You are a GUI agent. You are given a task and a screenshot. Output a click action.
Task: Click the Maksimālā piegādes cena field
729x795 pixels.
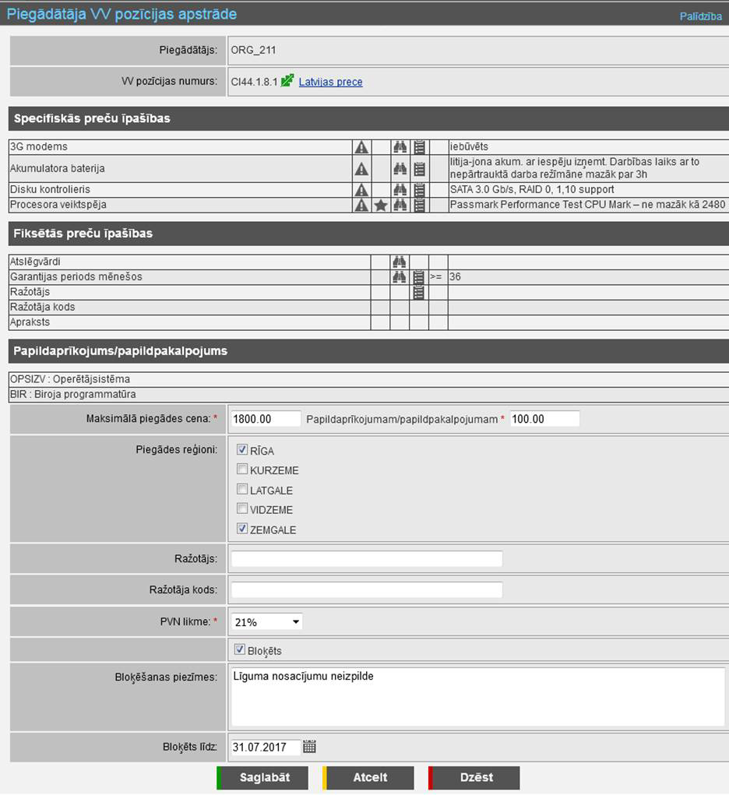pos(266,419)
